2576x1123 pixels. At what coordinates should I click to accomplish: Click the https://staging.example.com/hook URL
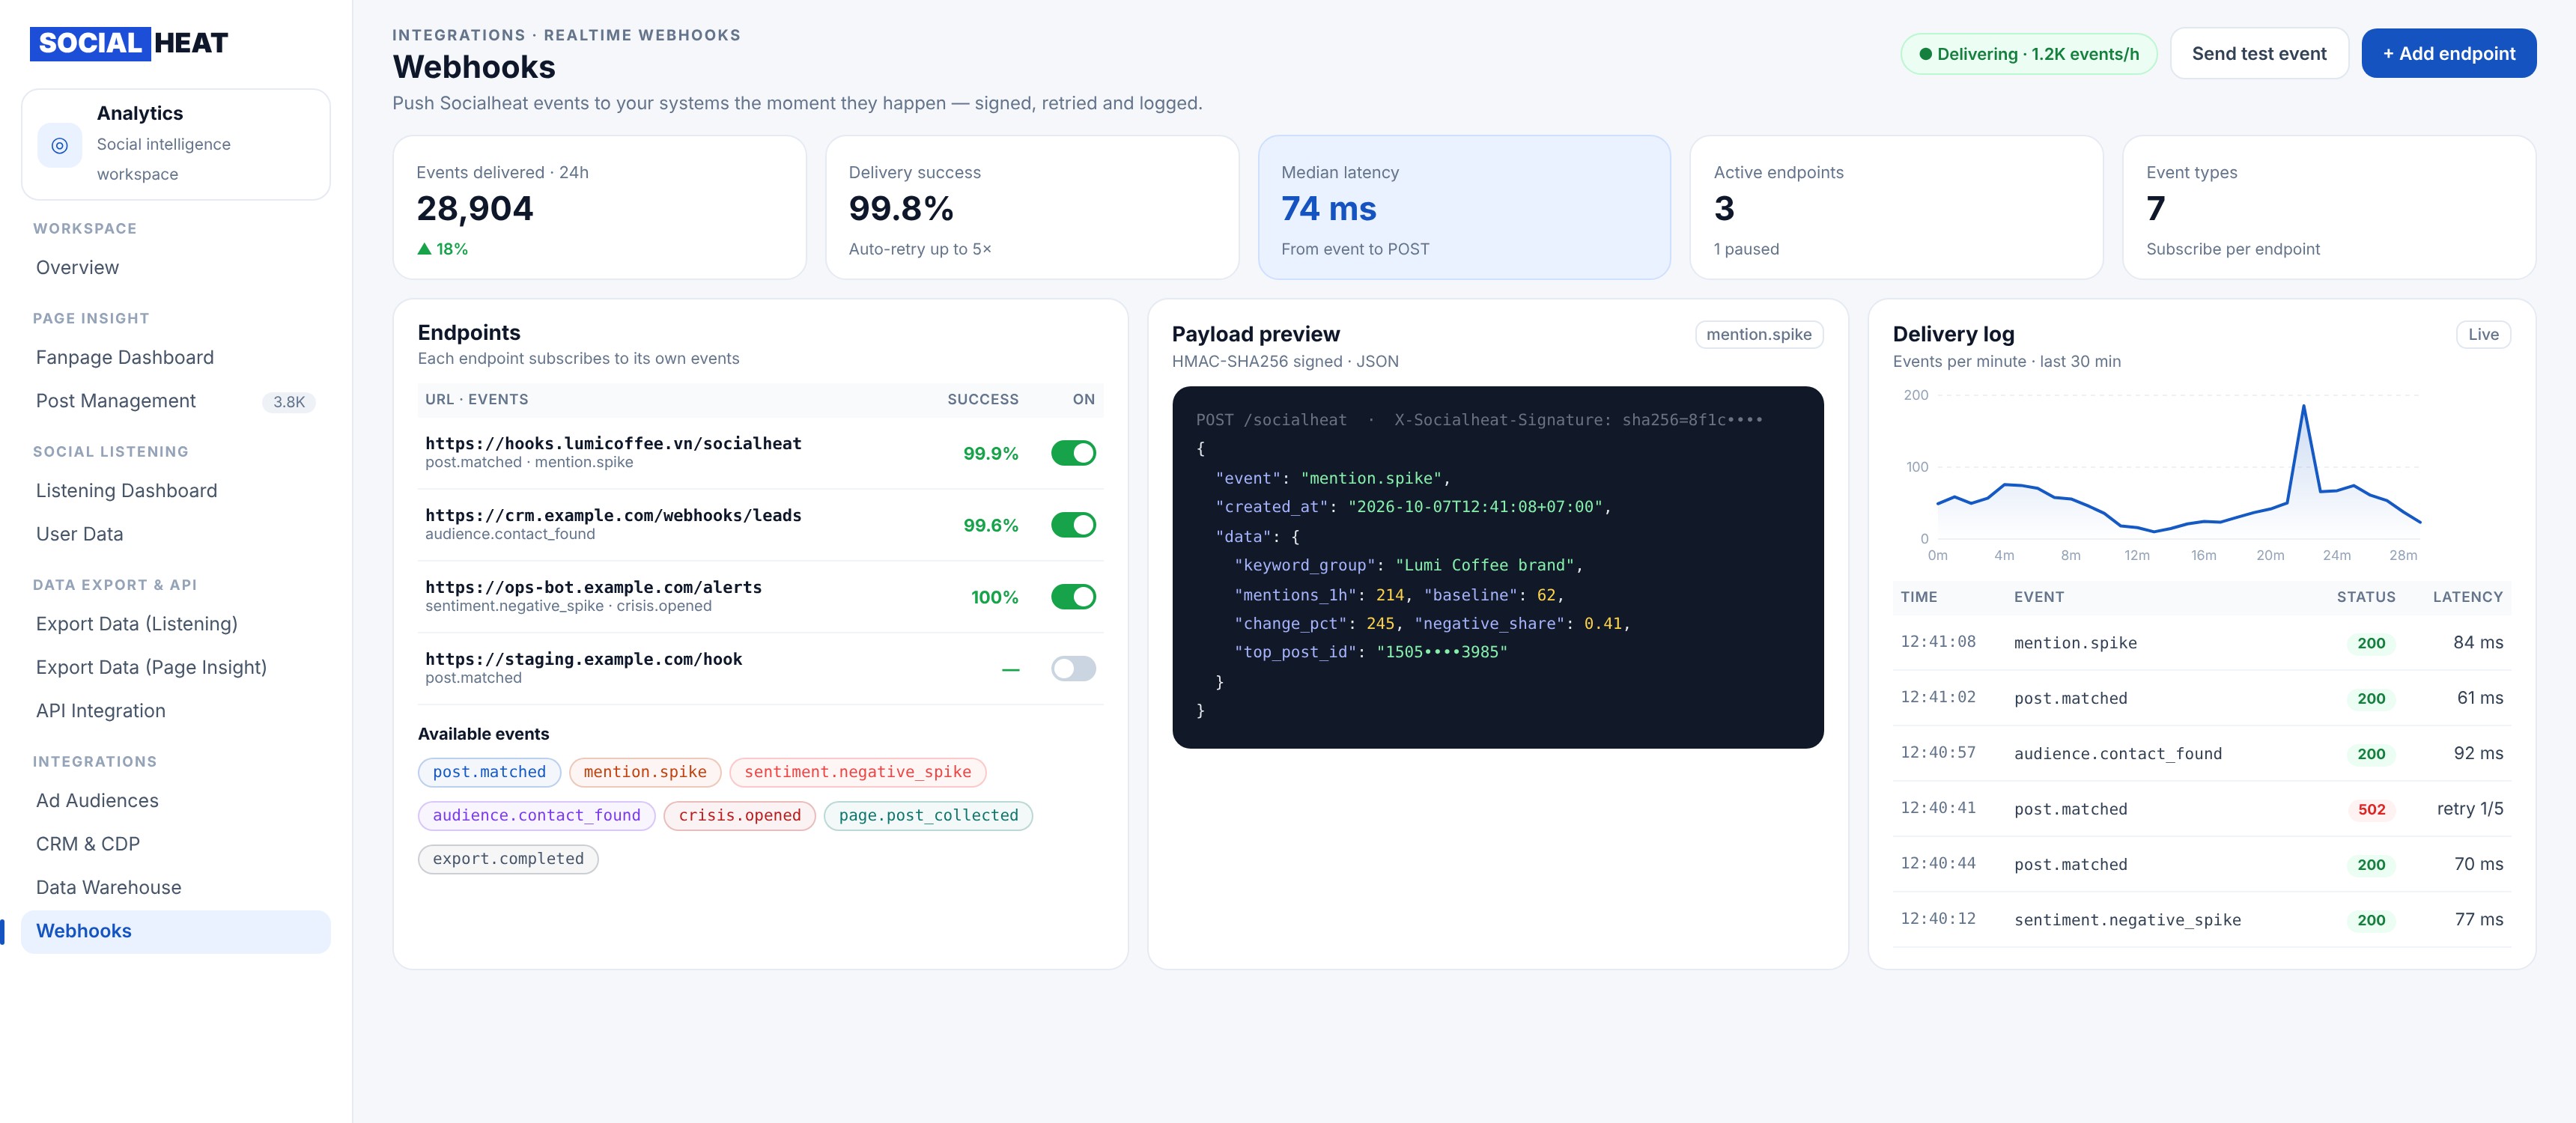[583, 660]
